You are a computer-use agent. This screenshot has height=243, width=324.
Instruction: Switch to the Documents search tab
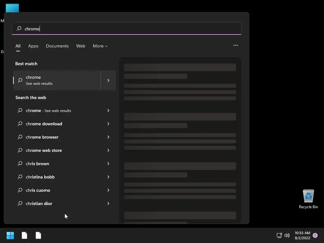pyautogui.click(x=57, y=46)
